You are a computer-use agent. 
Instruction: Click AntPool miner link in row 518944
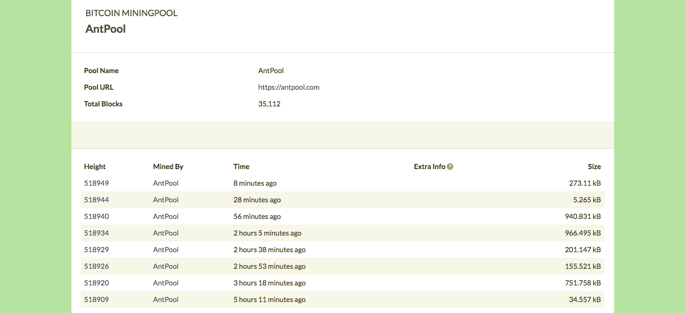point(166,200)
